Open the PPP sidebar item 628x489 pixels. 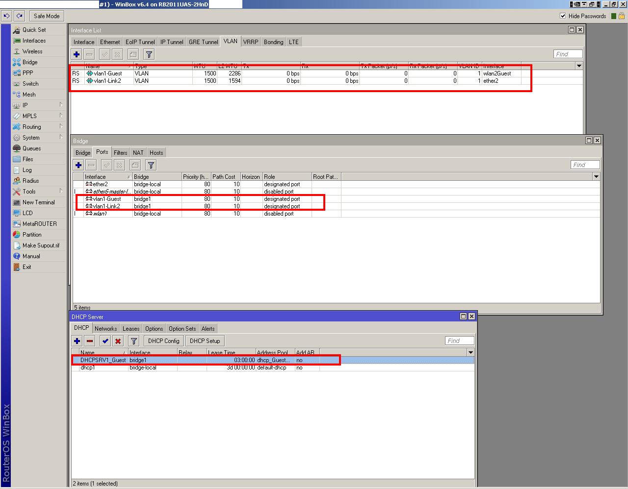pyautogui.click(x=28, y=73)
